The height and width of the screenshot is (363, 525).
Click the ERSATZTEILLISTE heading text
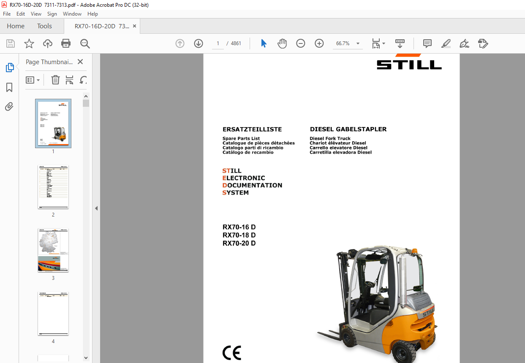tap(252, 130)
